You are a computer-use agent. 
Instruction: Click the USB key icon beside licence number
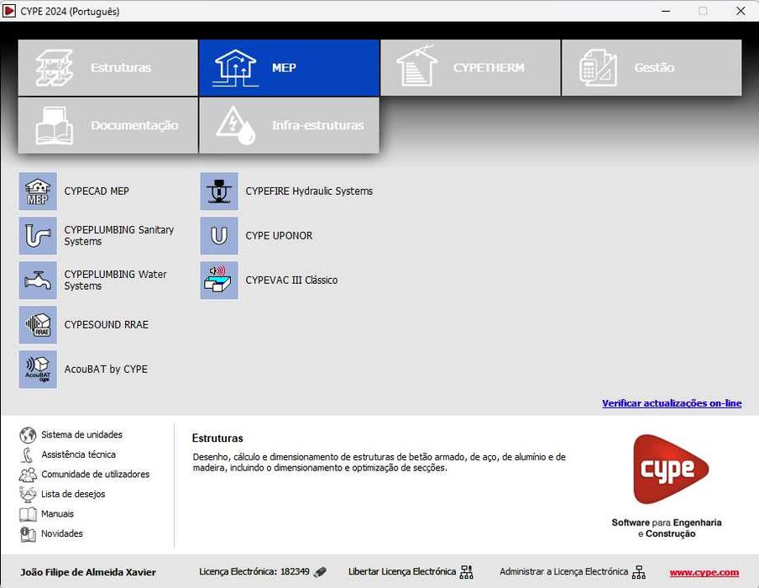coord(320,572)
